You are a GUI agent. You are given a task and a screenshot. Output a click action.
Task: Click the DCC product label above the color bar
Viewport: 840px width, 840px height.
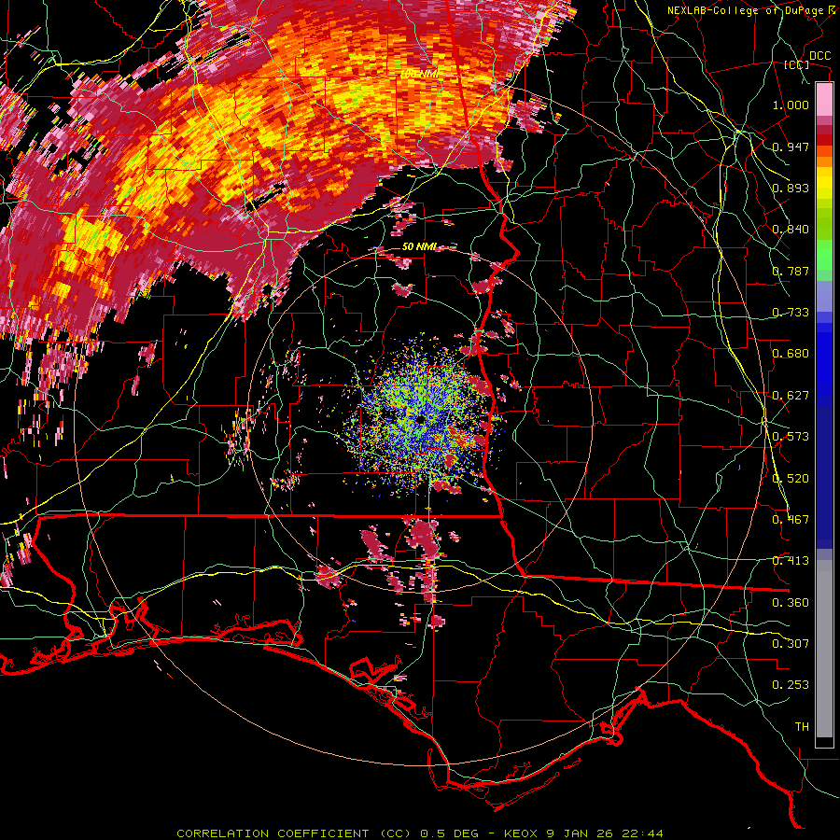pyautogui.click(x=819, y=56)
